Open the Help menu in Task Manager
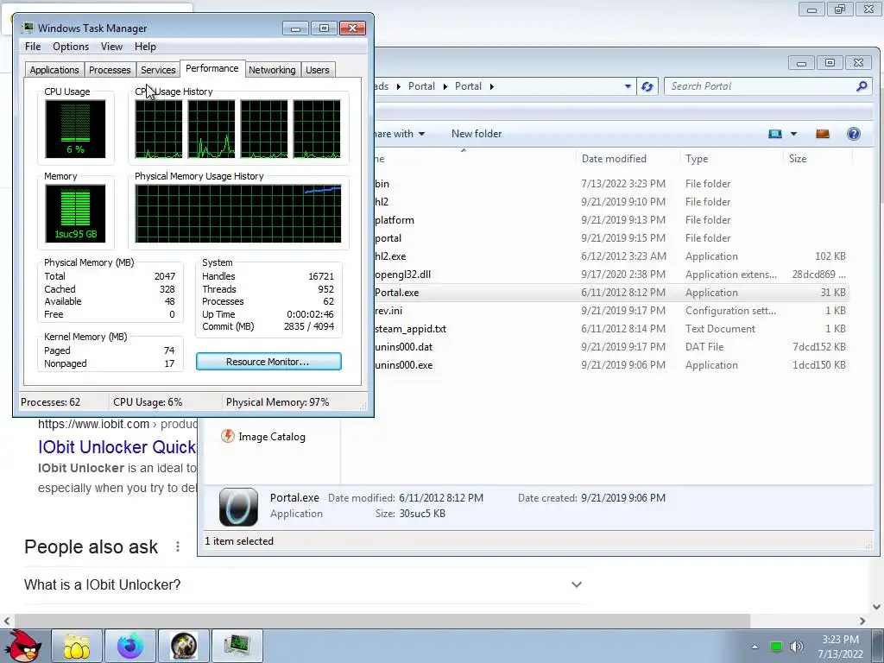Image resolution: width=884 pixels, height=663 pixels. click(x=145, y=47)
